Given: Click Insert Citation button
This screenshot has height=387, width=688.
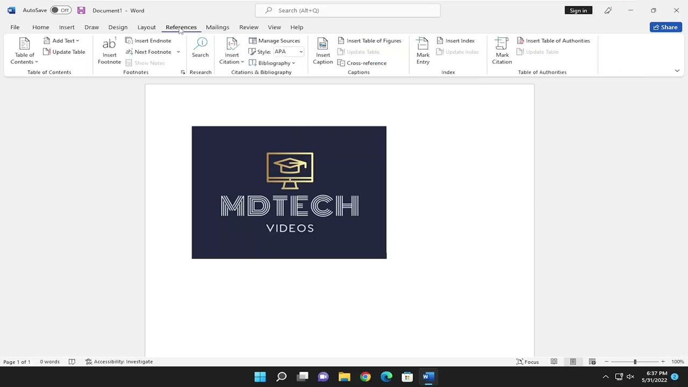Looking at the screenshot, I should (232, 51).
